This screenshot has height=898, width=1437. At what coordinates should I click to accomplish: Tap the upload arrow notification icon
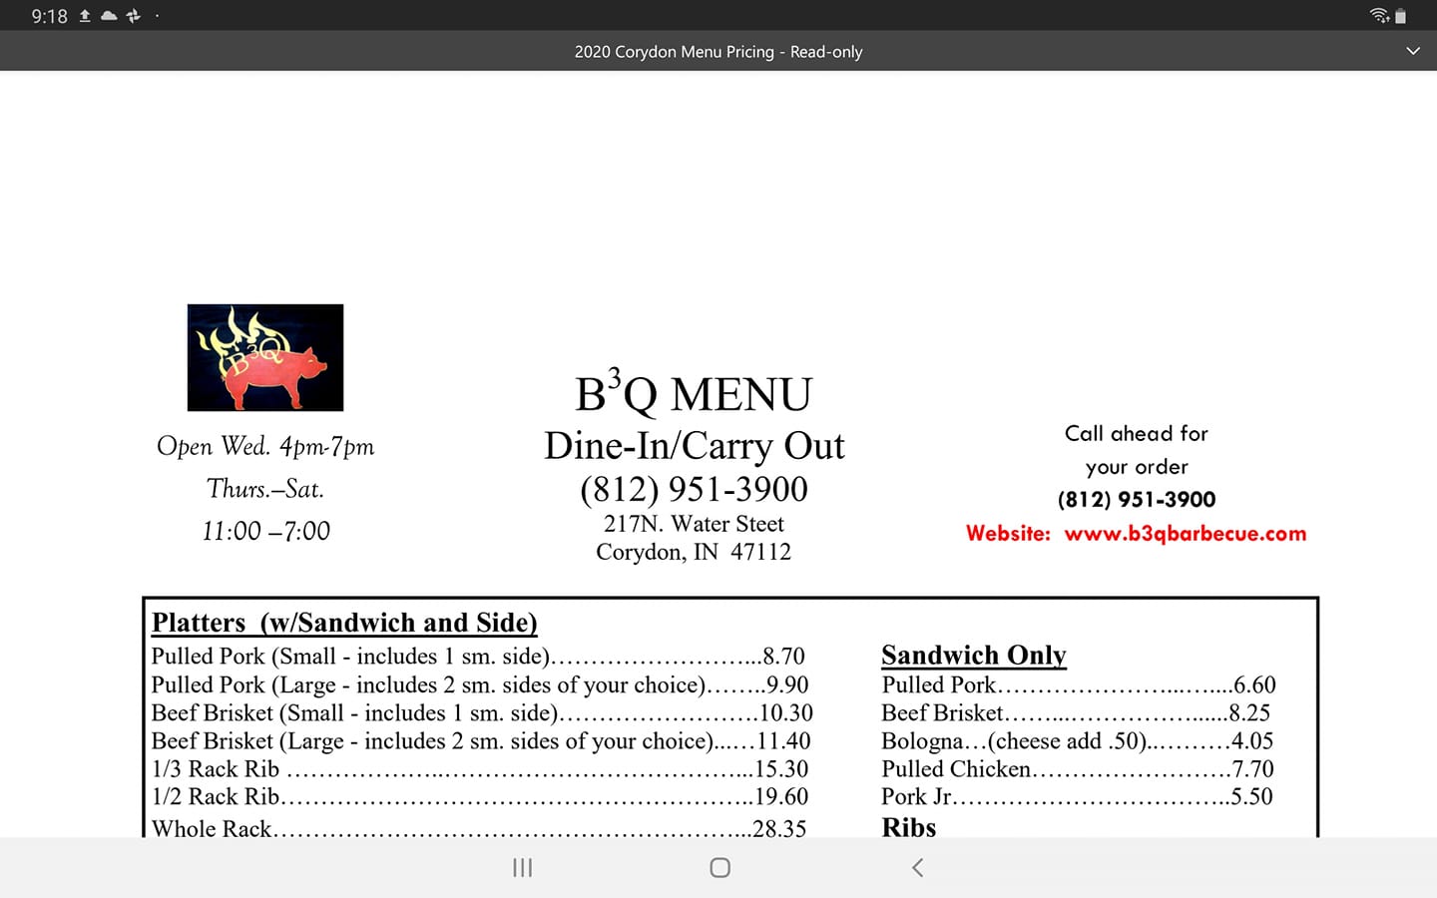point(85,16)
